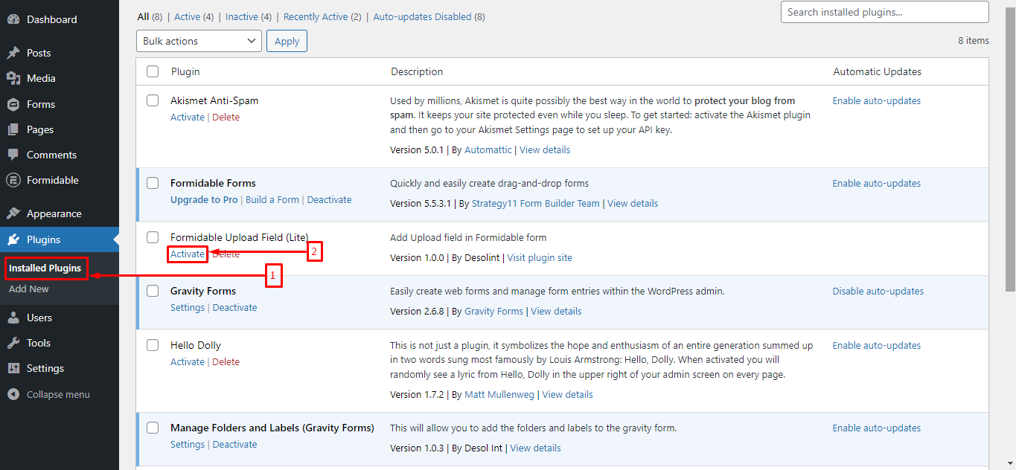
Task: Open Add New plugin submenu item
Action: coord(29,289)
